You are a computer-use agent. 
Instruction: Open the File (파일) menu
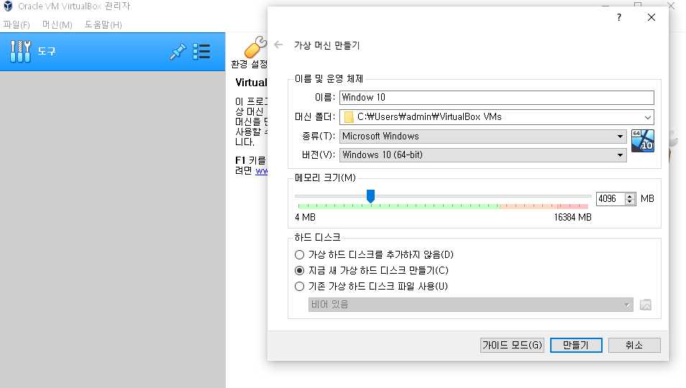(x=17, y=25)
